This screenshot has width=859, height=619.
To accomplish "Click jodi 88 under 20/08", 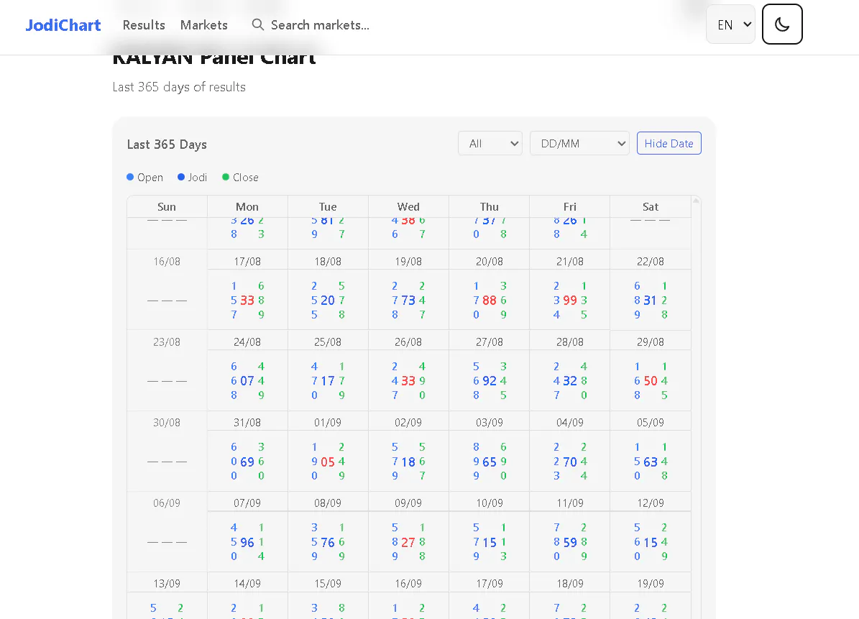I will (490, 301).
